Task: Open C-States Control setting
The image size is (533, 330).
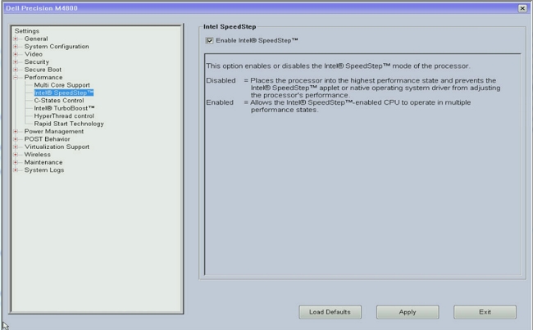Action: pos(59,101)
